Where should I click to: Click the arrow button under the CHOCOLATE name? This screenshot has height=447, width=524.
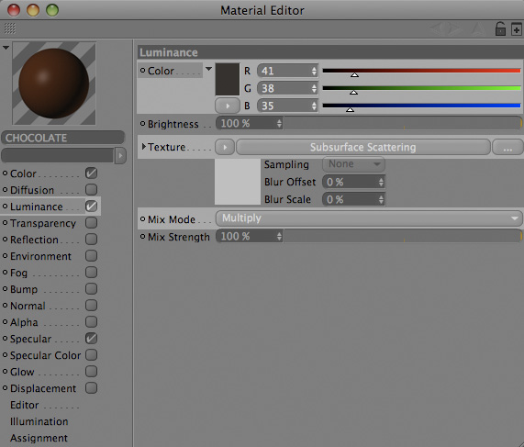tap(120, 155)
